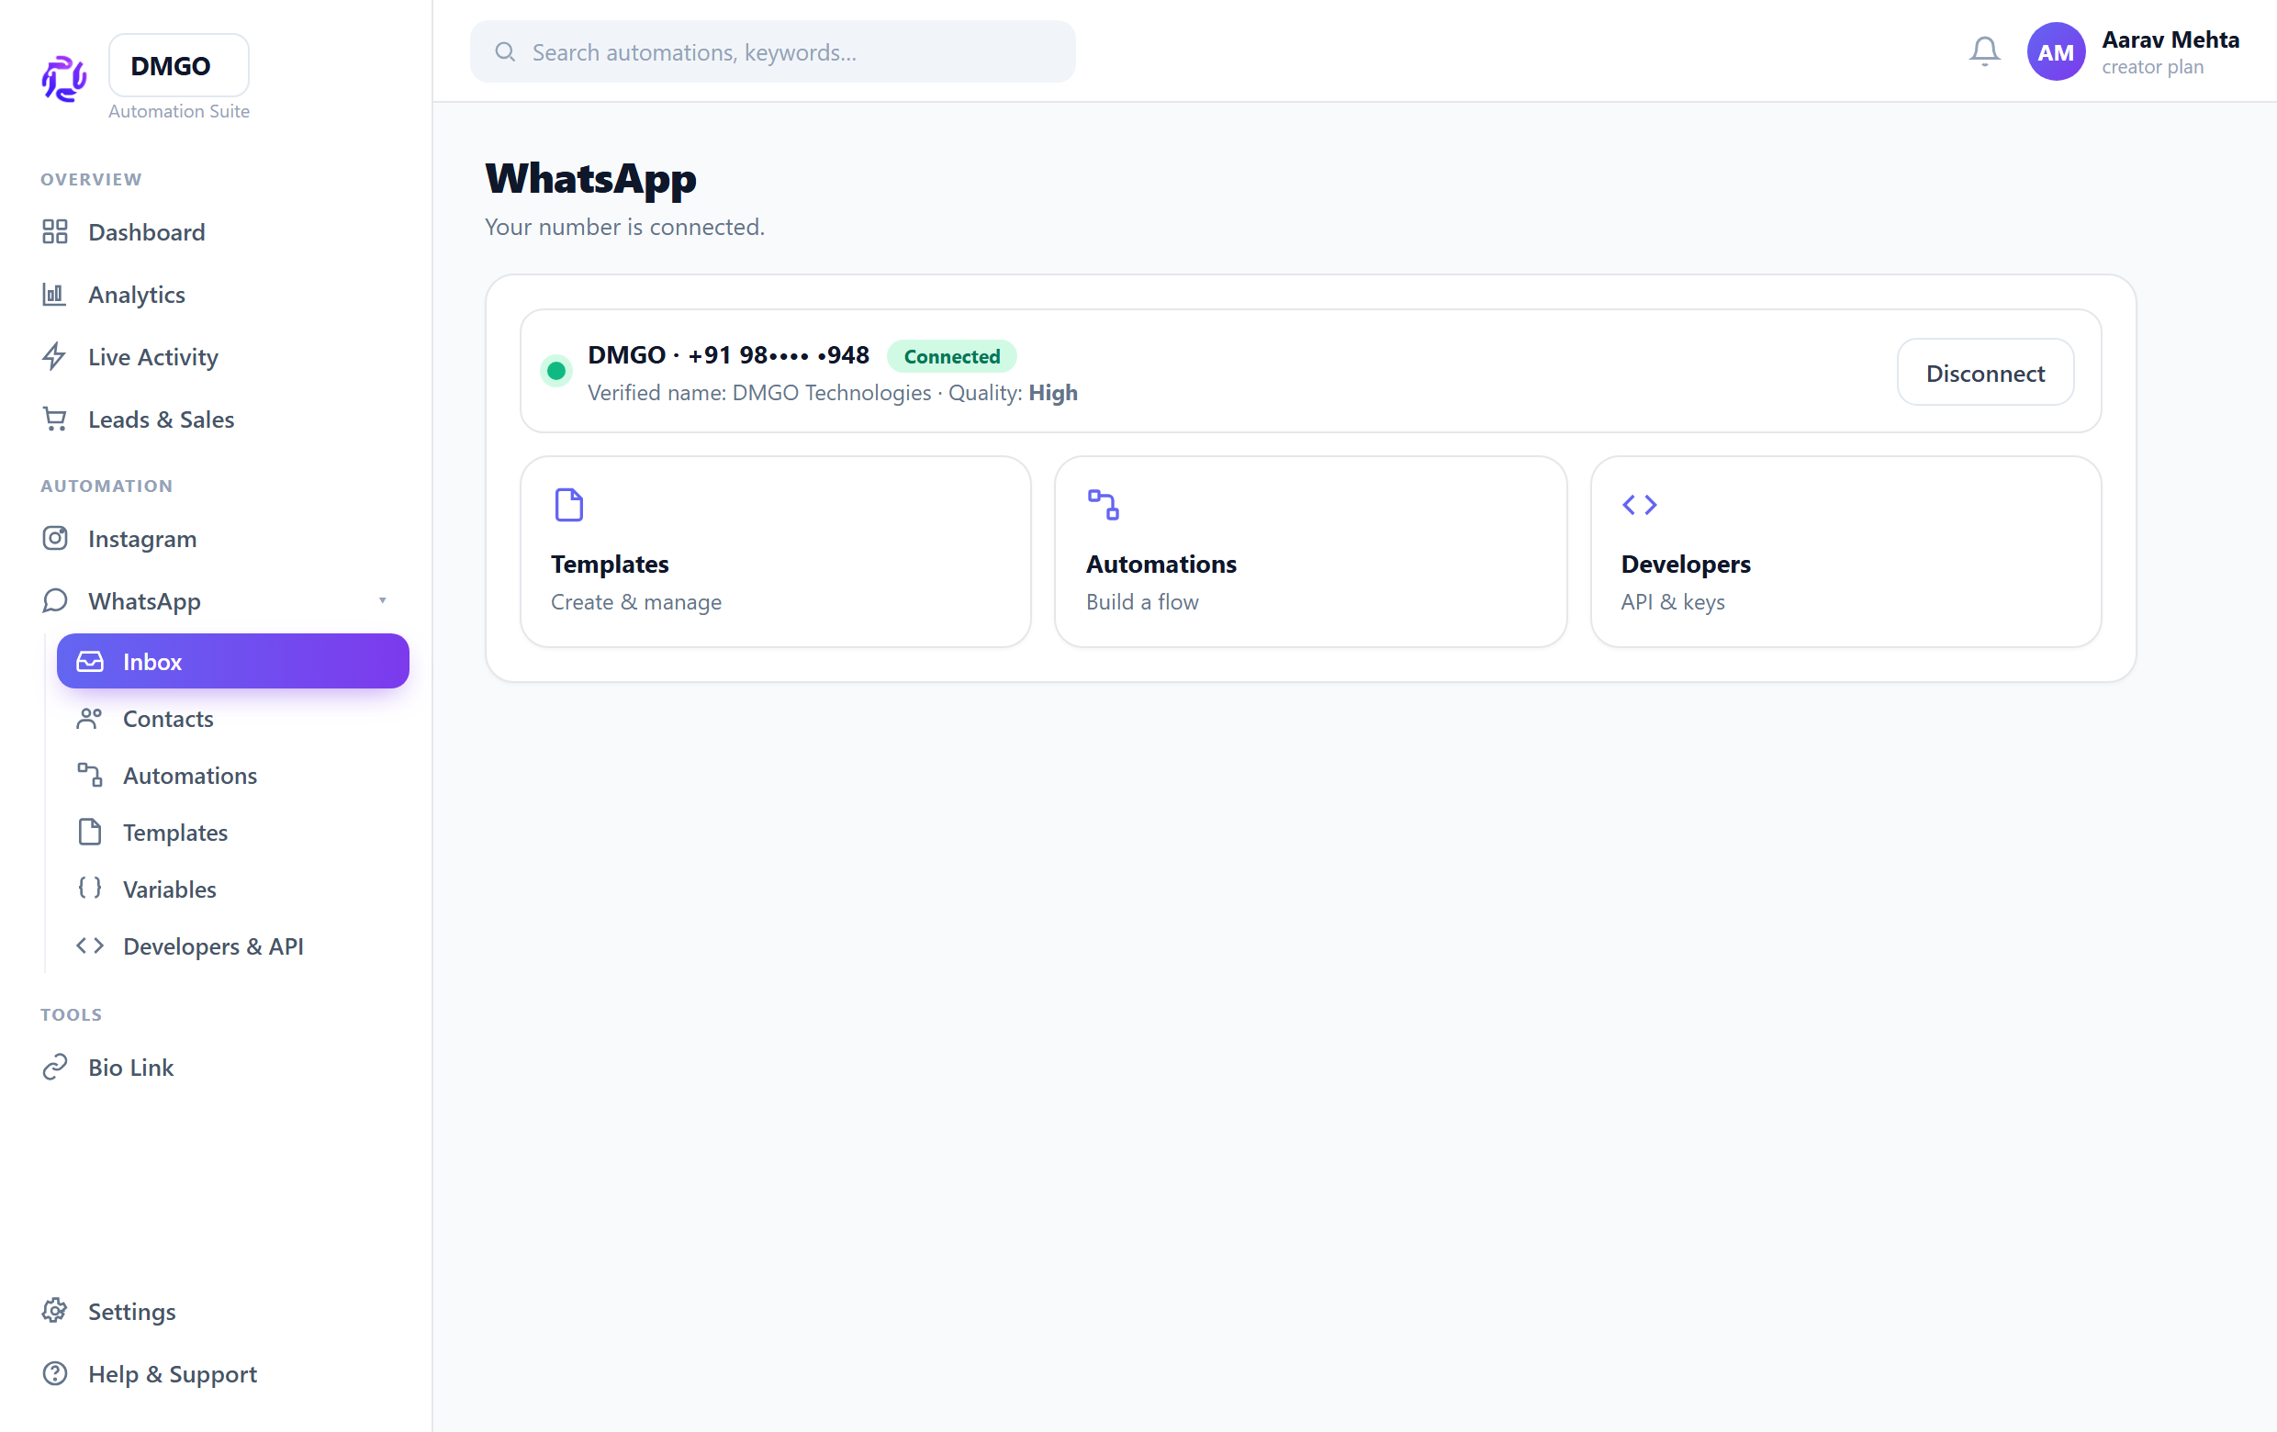The image size is (2277, 1432).
Task: Open the DMGO swirl logo
Action: tap(64, 77)
